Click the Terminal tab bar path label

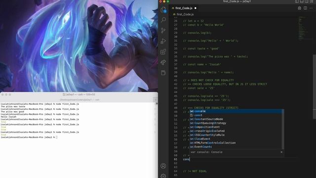(79, 100)
